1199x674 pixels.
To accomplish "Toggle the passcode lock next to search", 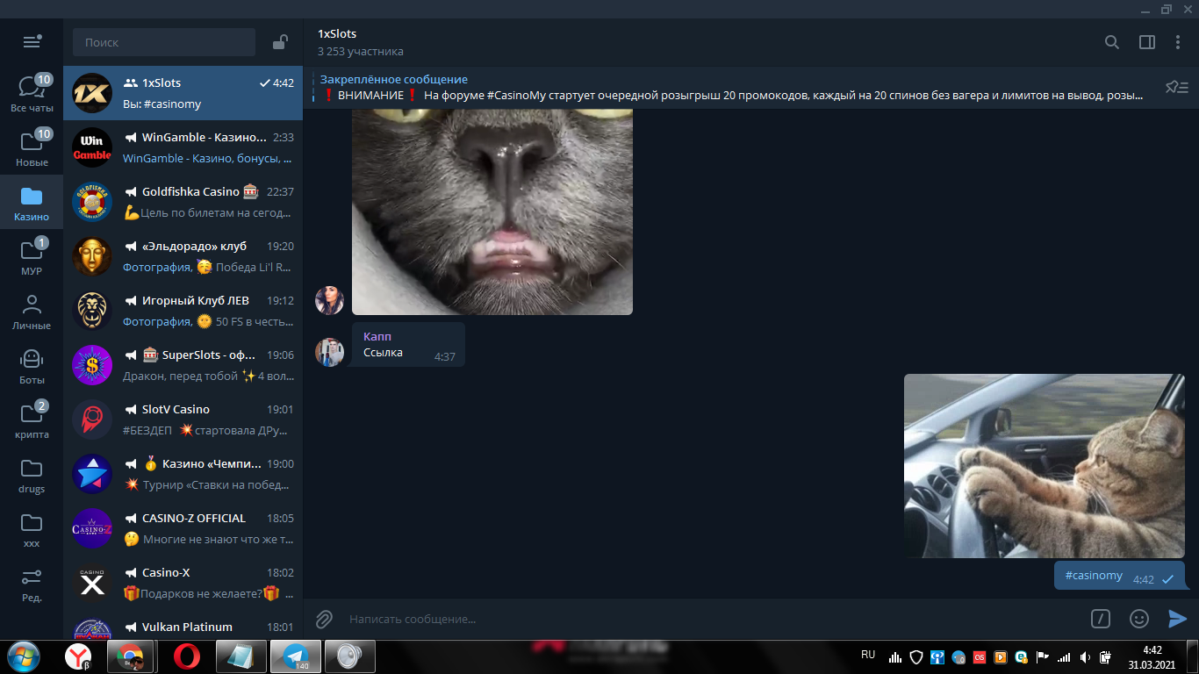I will [280, 41].
